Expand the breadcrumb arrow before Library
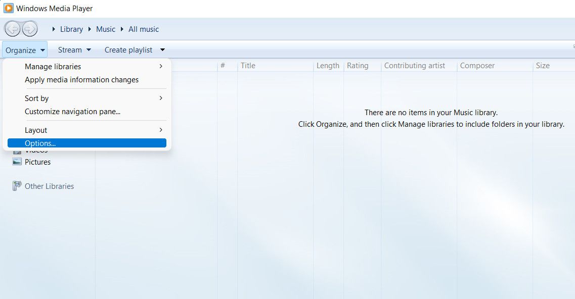Screen dimensions: 575x299 54,29
